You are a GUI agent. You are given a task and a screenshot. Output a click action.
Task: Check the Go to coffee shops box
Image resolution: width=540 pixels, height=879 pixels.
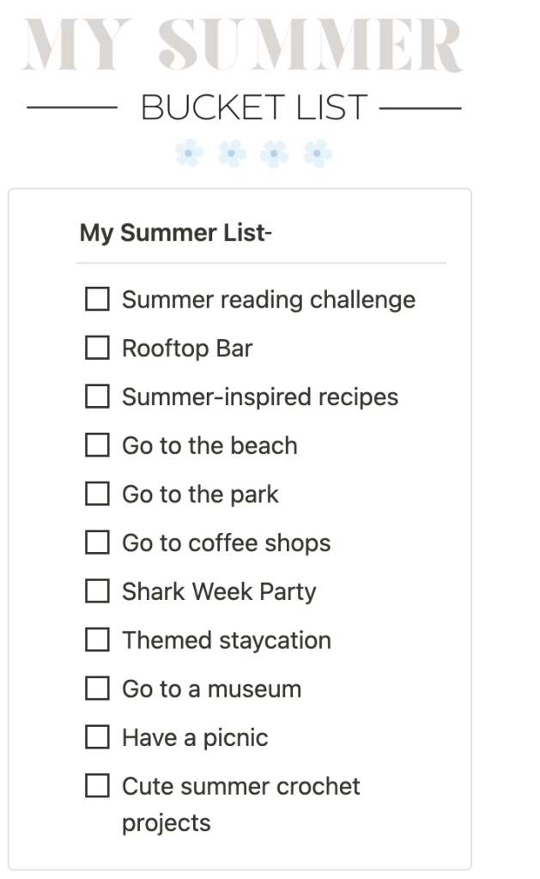[x=97, y=543]
